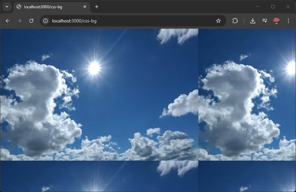View site information icon in address bar
Screen dimensions: 296x192
(46, 21)
